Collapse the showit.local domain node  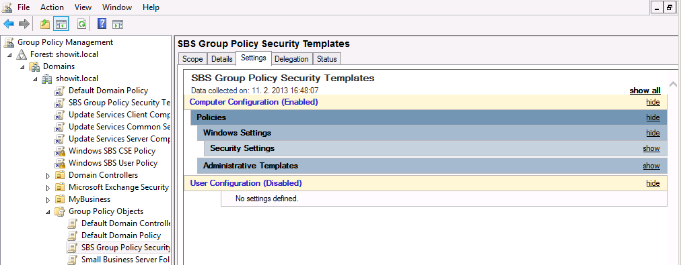tap(35, 79)
